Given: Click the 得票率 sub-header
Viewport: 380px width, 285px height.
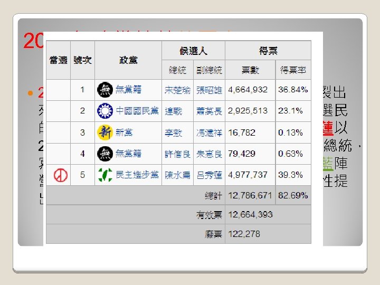Looking at the screenshot, I should pos(293,70).
